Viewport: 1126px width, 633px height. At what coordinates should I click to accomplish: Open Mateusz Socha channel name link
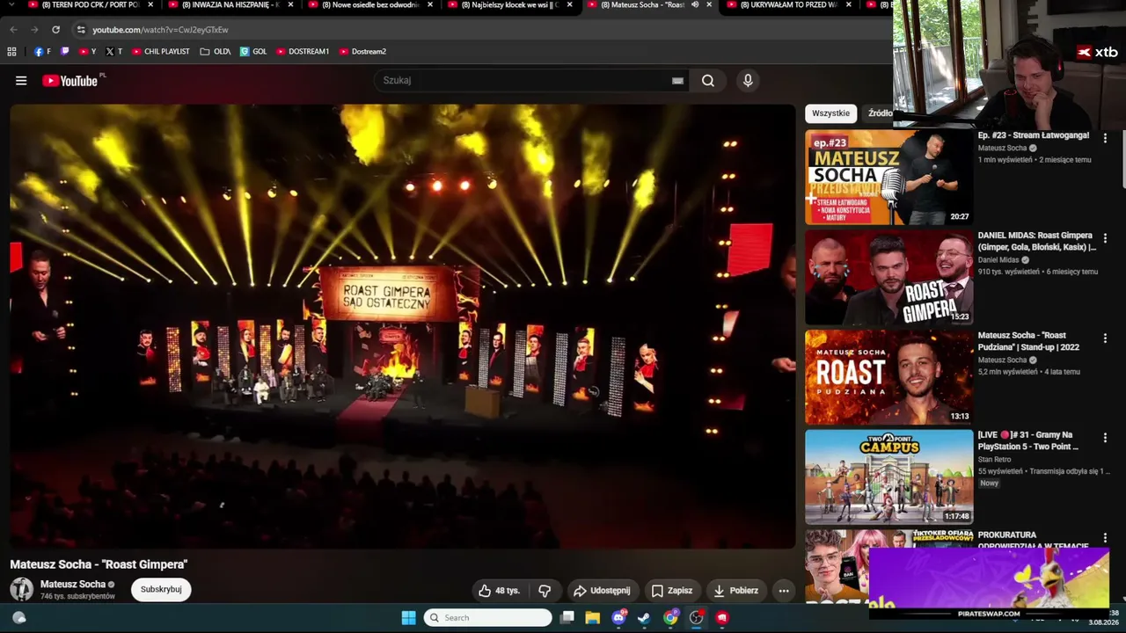[x=73, y=584]
